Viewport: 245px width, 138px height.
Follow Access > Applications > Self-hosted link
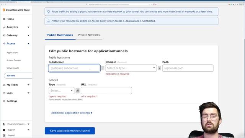[135, 21]
